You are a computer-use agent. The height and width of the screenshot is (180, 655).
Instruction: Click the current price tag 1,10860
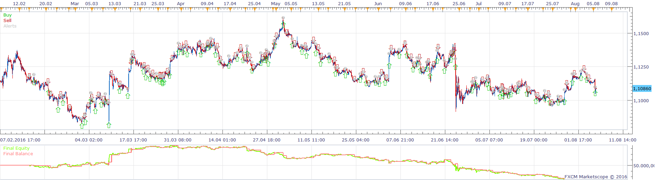642,88
